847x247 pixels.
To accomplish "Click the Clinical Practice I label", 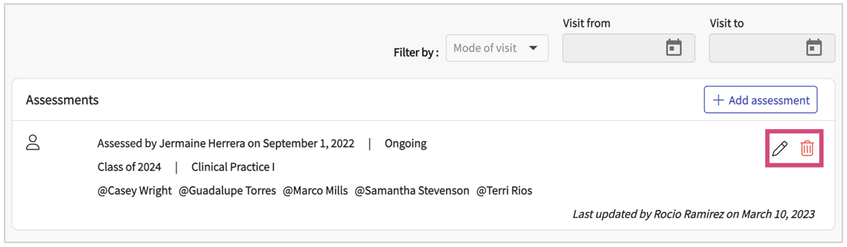I will click(233, 167).
